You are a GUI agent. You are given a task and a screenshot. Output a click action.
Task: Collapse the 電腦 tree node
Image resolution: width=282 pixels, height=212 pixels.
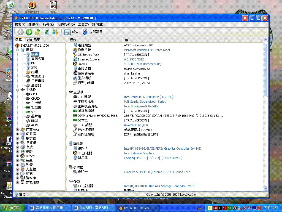click(18, 50)
